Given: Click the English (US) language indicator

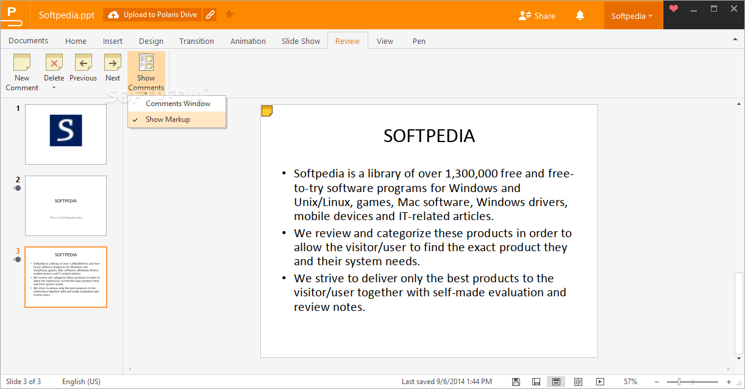Looking at the screenshot, I should [x=82, y=382].
